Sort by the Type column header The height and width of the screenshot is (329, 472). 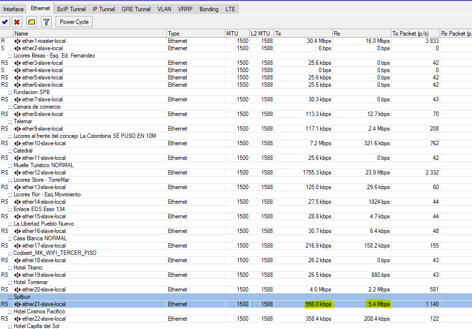coord(196,33)
